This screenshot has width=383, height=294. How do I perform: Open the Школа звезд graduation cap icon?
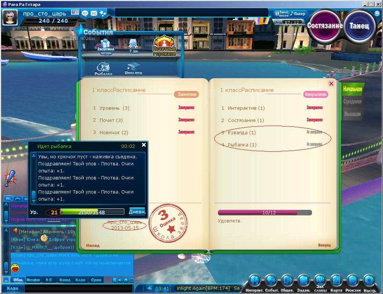click(x=133, y=68)
